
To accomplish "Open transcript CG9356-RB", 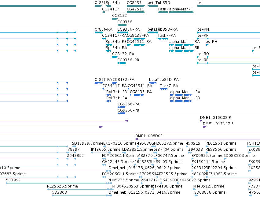I will click(128, 60).
